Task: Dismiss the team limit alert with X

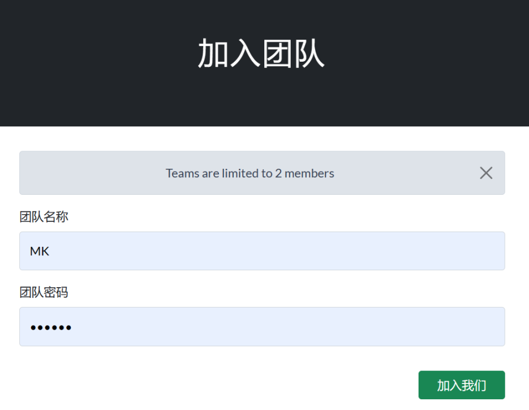Action: click(486, 173)
